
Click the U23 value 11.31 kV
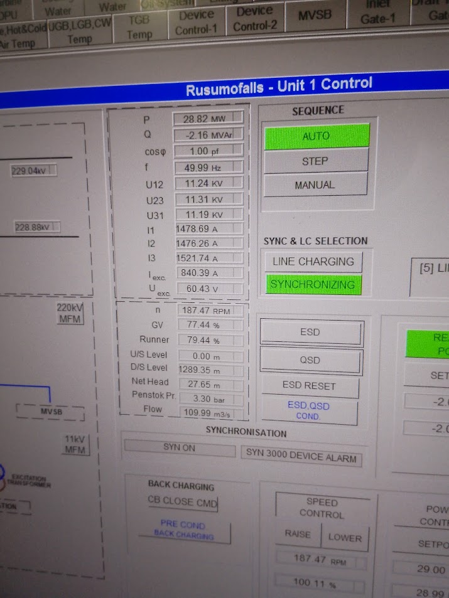pyautogui.click(x=209, y=199)
